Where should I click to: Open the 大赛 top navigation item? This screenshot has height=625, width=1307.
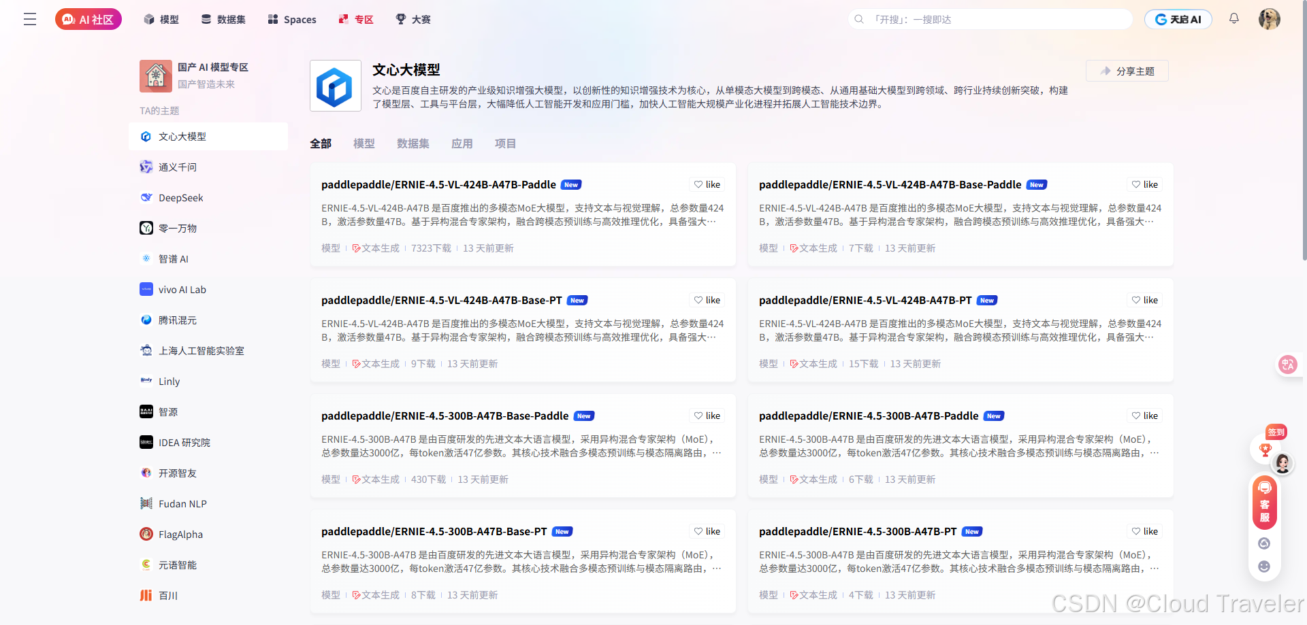[413, 19]
